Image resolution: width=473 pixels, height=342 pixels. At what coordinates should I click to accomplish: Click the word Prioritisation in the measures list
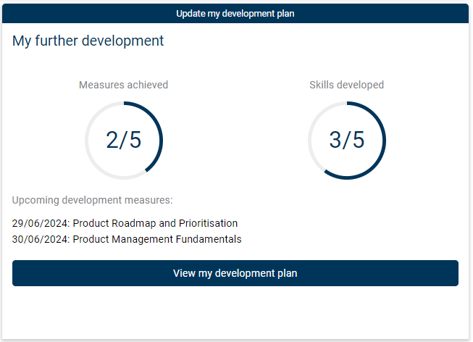click(209, 223)
